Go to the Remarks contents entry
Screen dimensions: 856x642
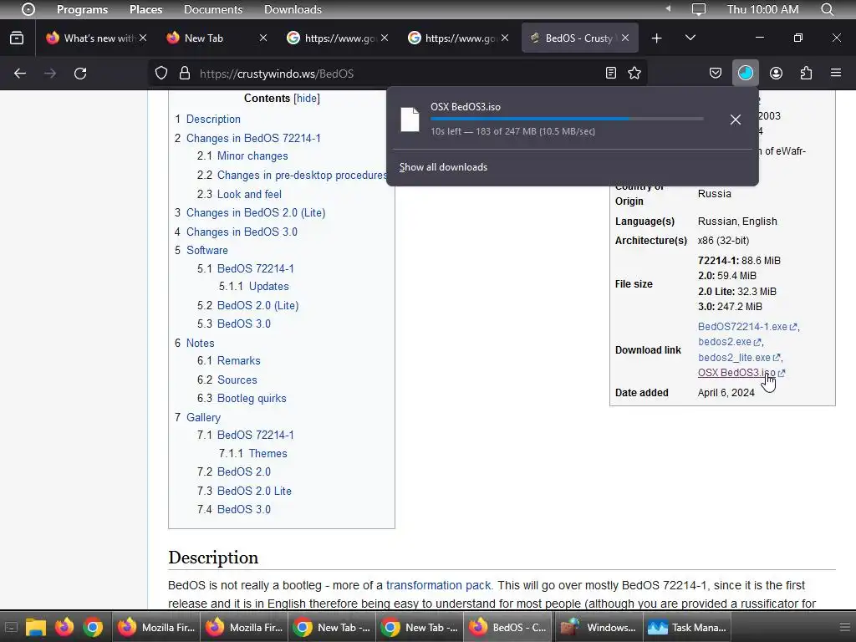238,361
